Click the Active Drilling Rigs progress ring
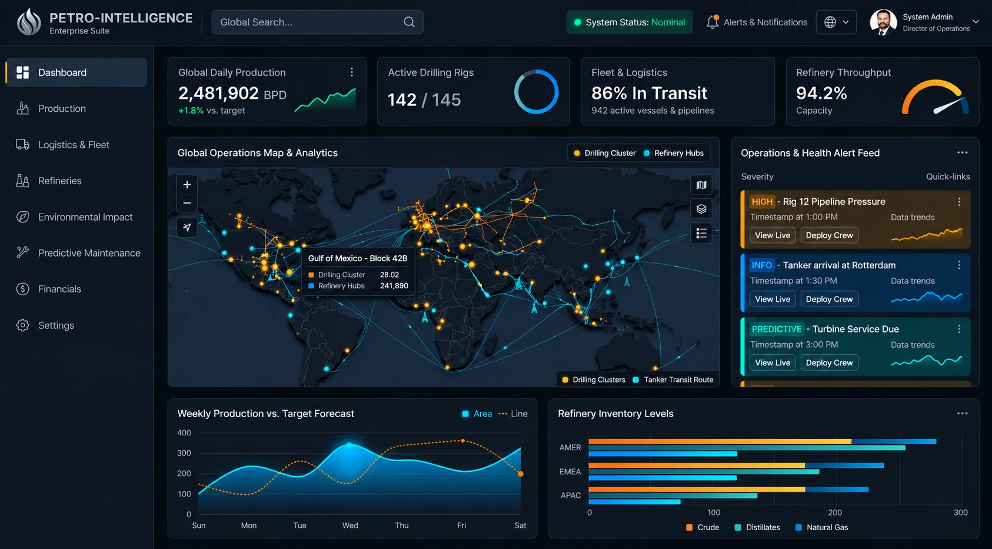992x549 pixels. 536,92
